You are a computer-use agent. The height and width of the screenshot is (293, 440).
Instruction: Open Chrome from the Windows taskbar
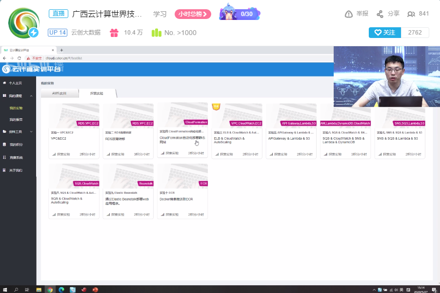[50, 289]
